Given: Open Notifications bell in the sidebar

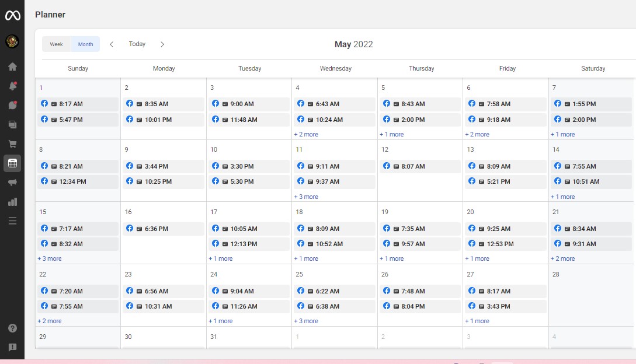Looking at the screenshot, I should [12, 86].
